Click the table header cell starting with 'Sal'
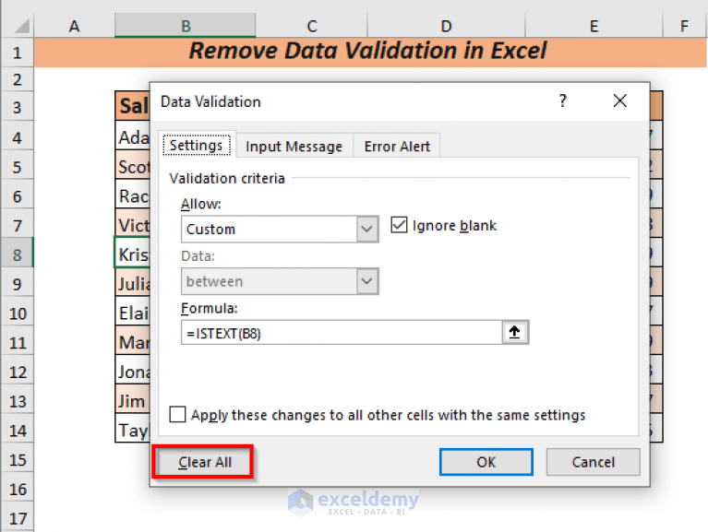708x532 pixels. pos(133,106)
